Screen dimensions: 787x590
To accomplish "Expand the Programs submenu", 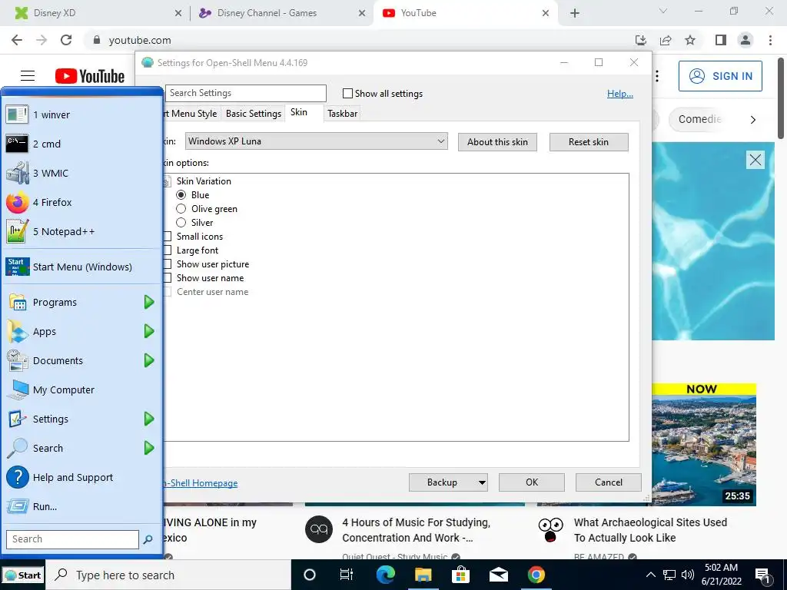I will point(149,302).
